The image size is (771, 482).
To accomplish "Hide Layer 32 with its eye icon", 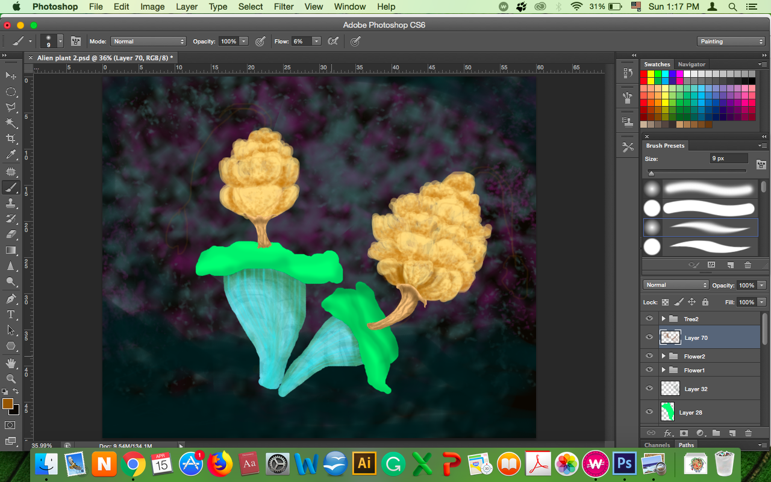I will (649, 389).
